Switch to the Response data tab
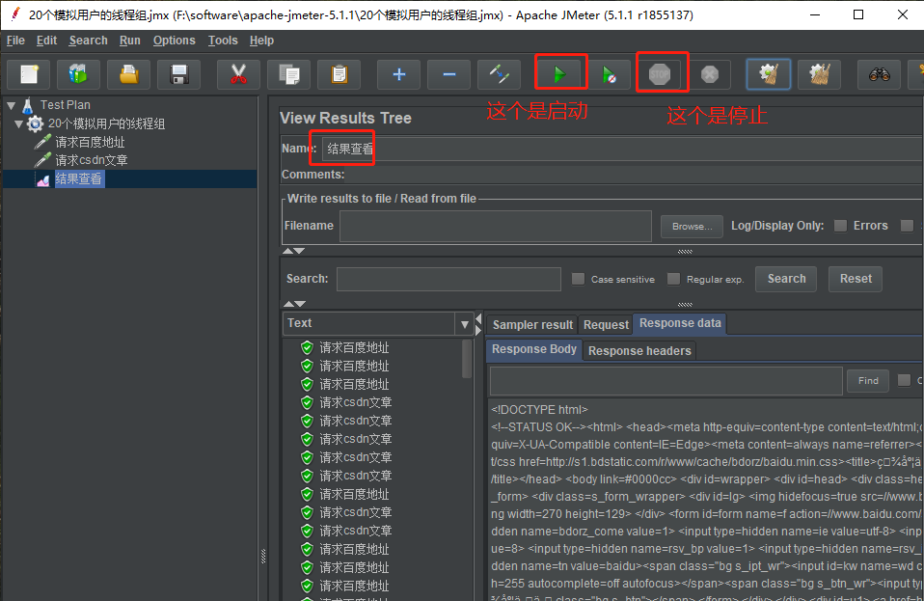 pyautogui.click(x=680, y=323)
